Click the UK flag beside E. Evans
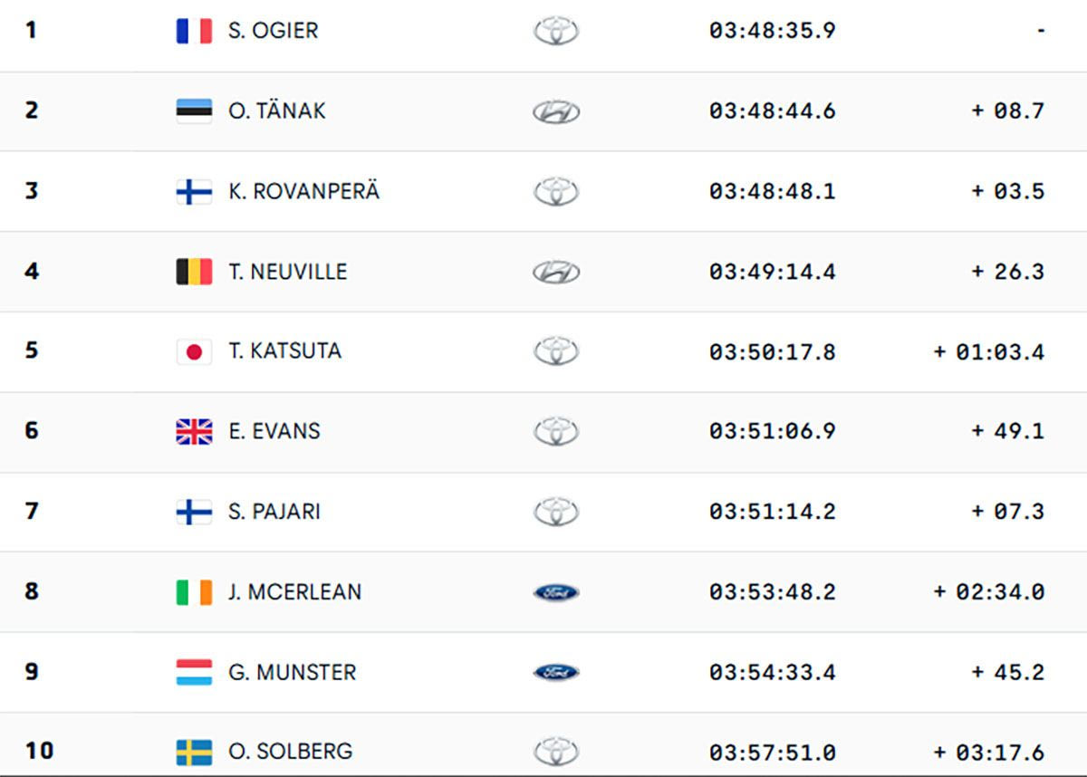The image size is (1087, 777). click(x=194, y=431)
